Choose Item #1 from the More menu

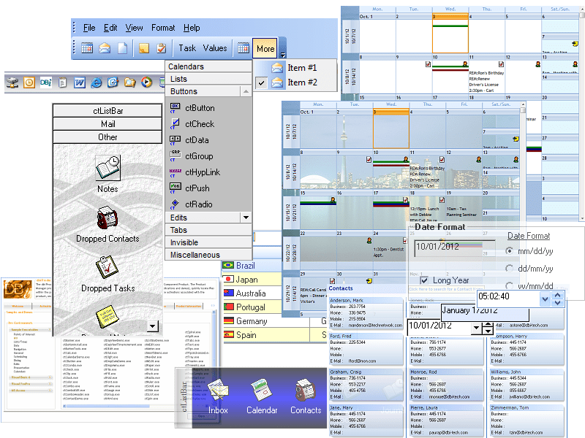pos(295,68)
